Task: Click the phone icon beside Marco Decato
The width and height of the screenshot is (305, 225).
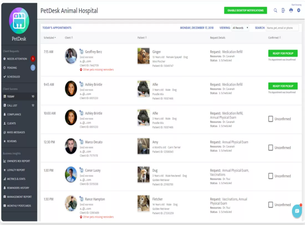Action: coord(82,142)
